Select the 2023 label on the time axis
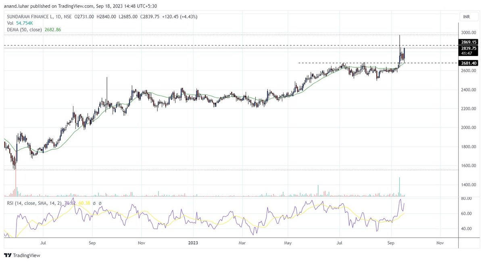The image size is (484, 262). tap(193, 243)
